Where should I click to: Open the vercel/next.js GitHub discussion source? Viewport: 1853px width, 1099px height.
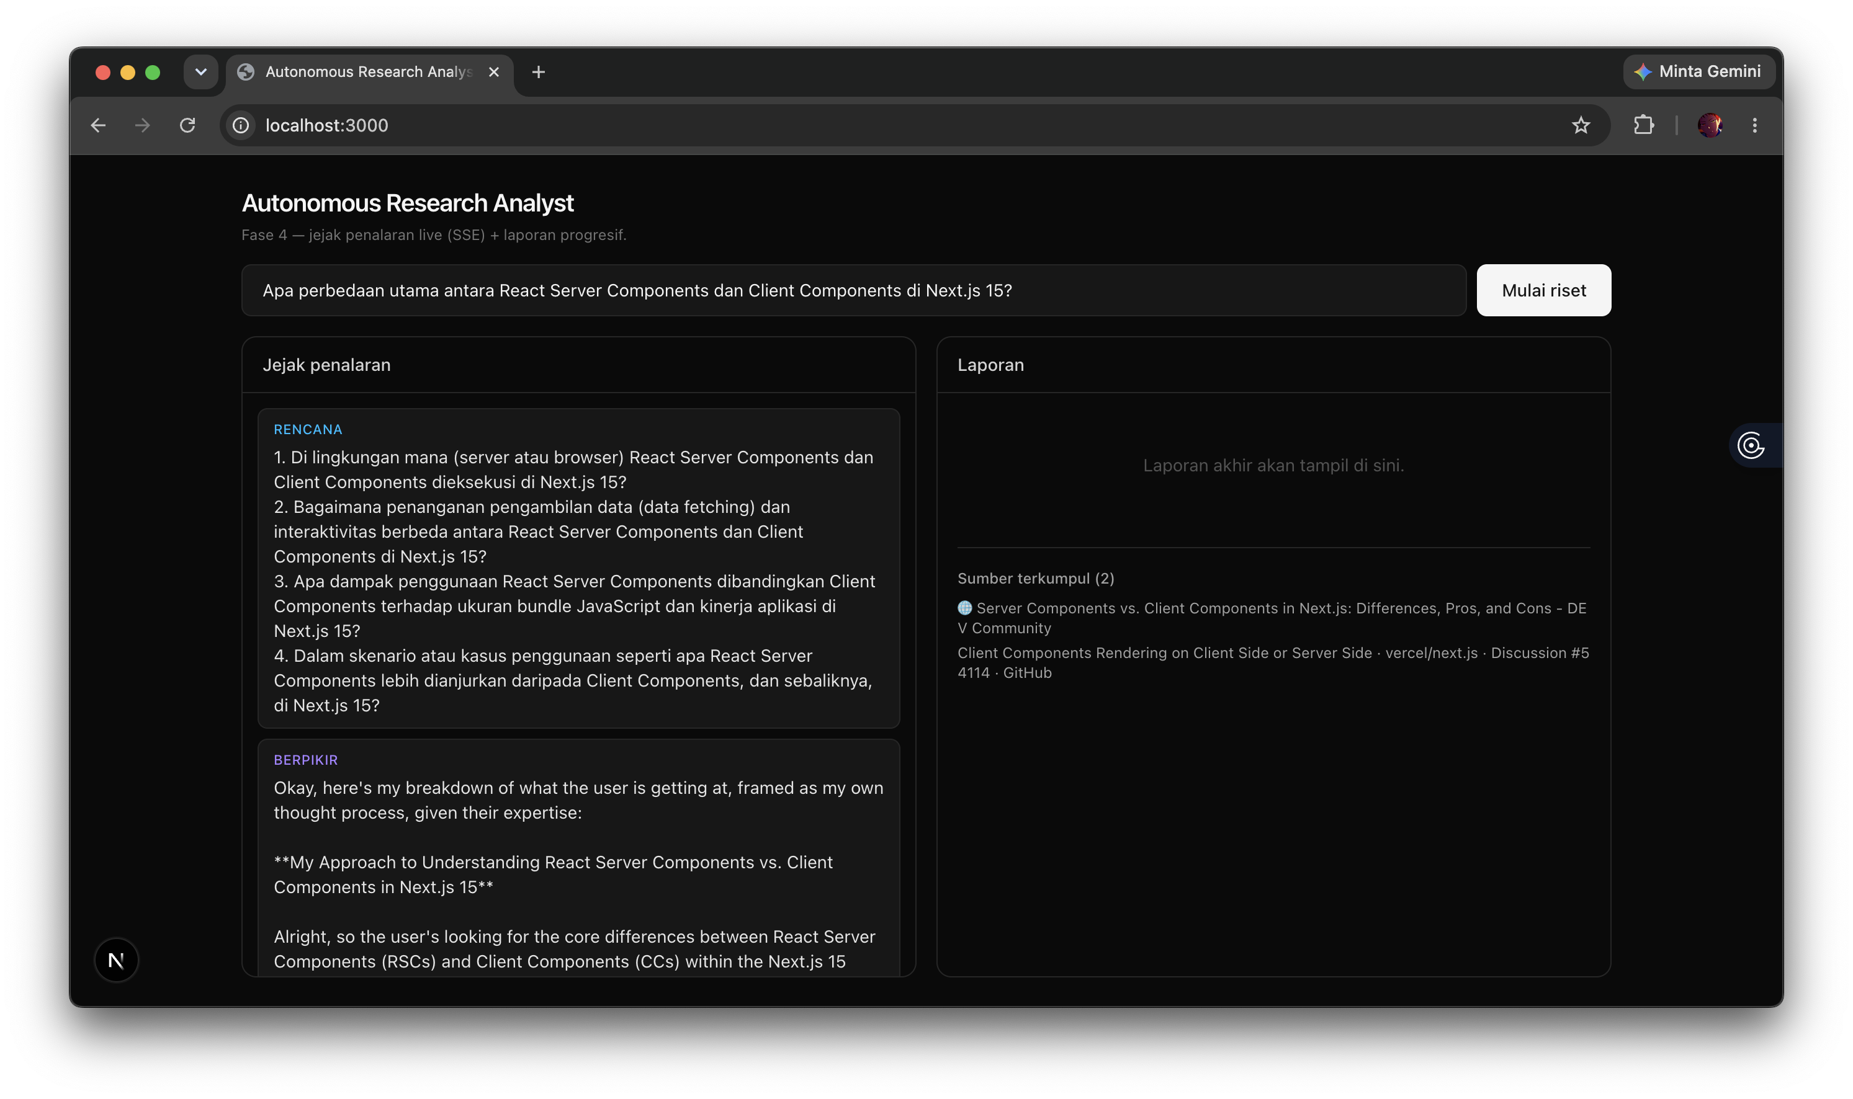1273,663
